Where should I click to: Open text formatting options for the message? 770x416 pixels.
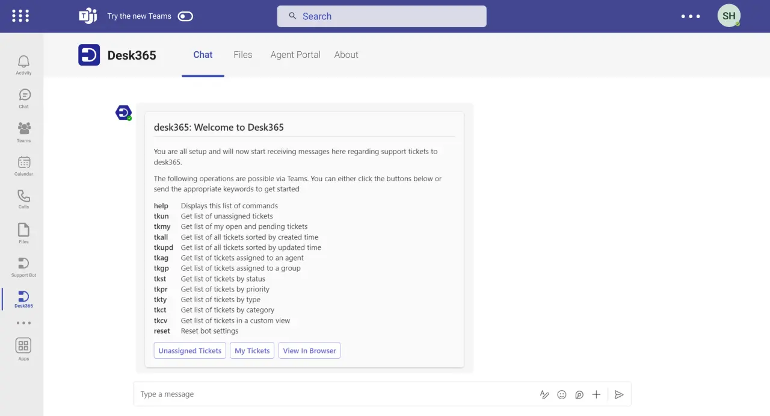pos(544,394)
